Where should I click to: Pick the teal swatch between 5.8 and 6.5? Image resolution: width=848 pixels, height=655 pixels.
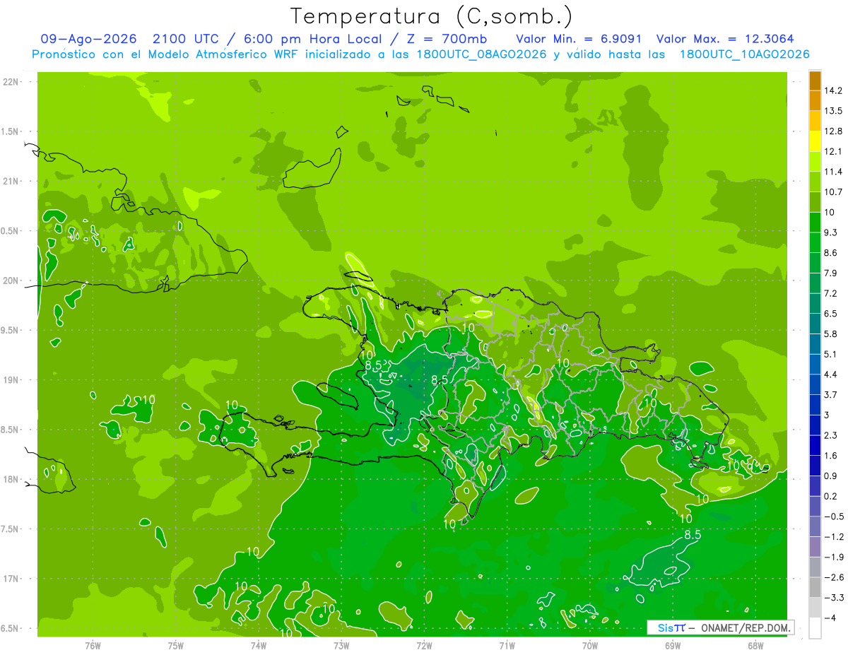(815, 324)
